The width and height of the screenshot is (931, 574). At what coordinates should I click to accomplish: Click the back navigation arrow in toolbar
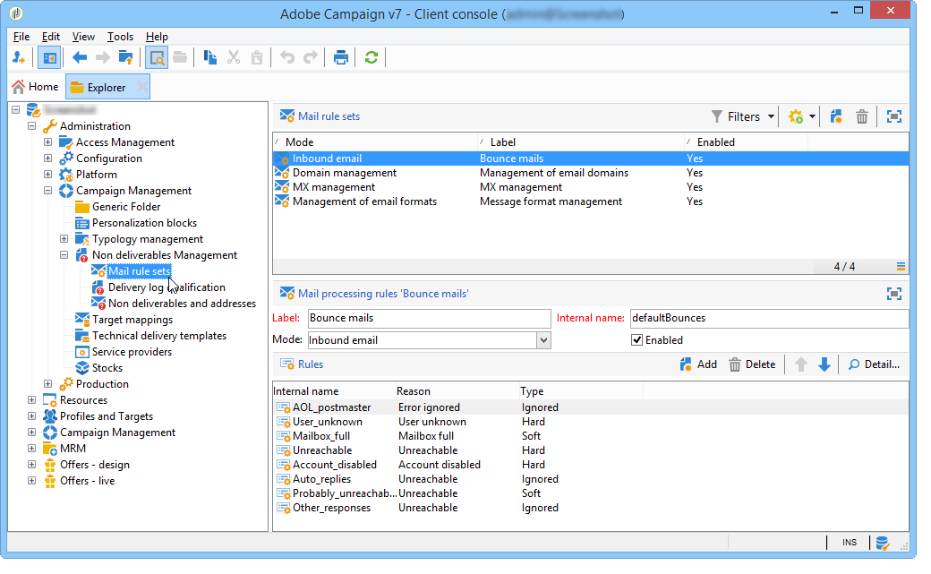(79, 57)
